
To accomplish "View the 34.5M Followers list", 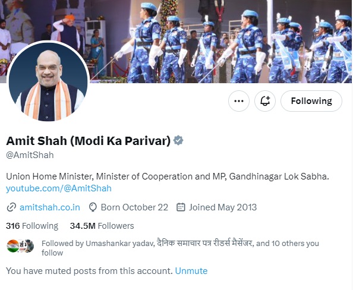I will [x=102, y=226].
